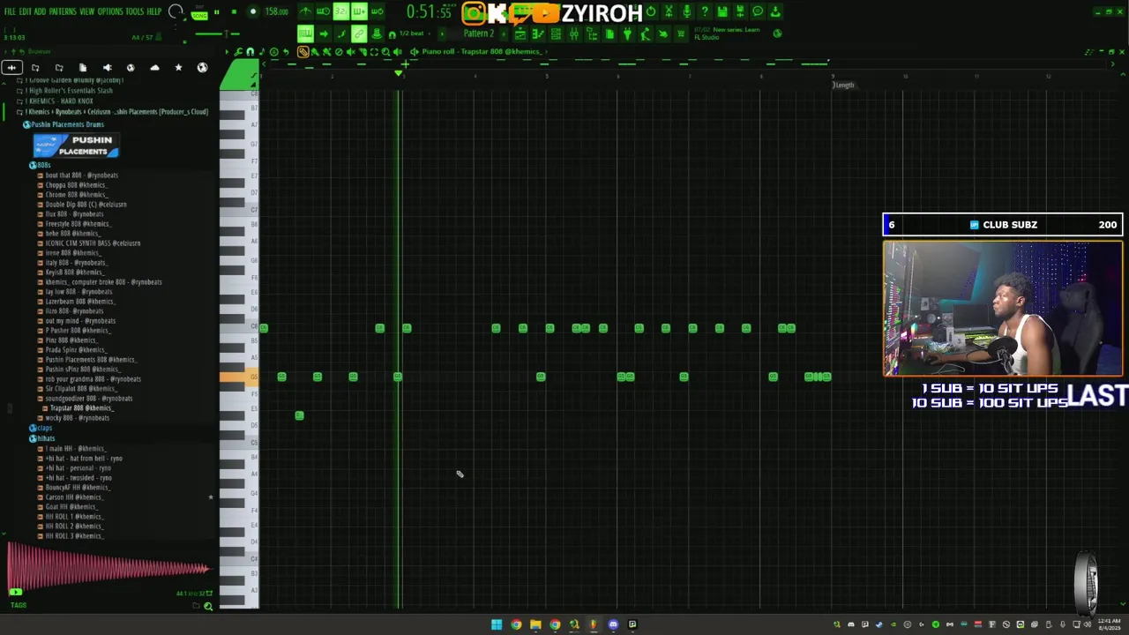Viewport: 1129px width, 635px height.
Task: Open File Explorer from the taskbar
Action: click(535, 624)
